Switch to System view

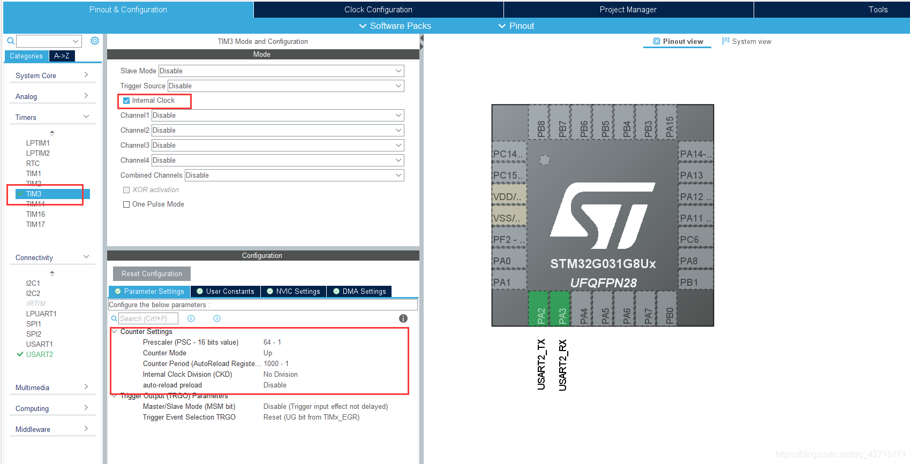(x=747, y=41)
